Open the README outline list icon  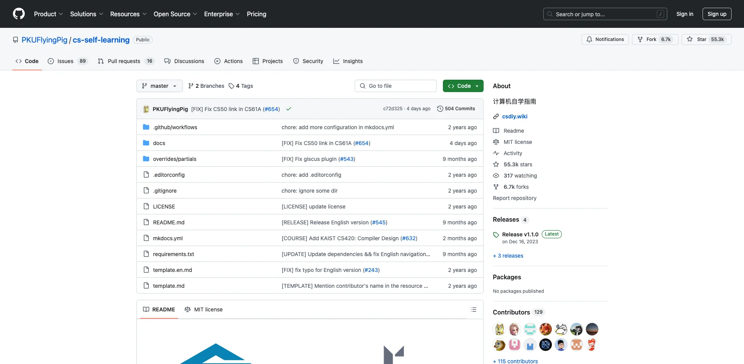(474, 309)
